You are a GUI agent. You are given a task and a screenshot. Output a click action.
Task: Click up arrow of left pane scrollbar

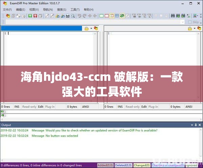click(x=95, y=33)
